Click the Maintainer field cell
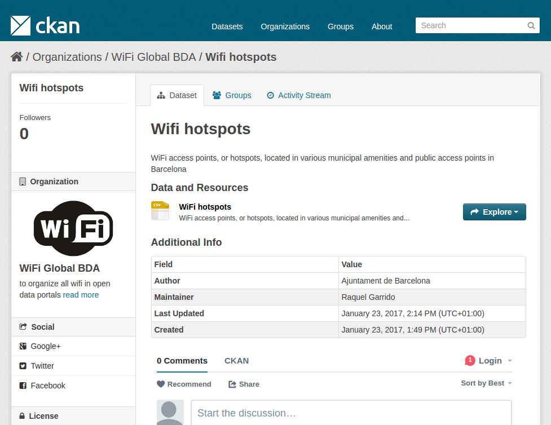The image size is (551, 425). [x=245, y=297]
